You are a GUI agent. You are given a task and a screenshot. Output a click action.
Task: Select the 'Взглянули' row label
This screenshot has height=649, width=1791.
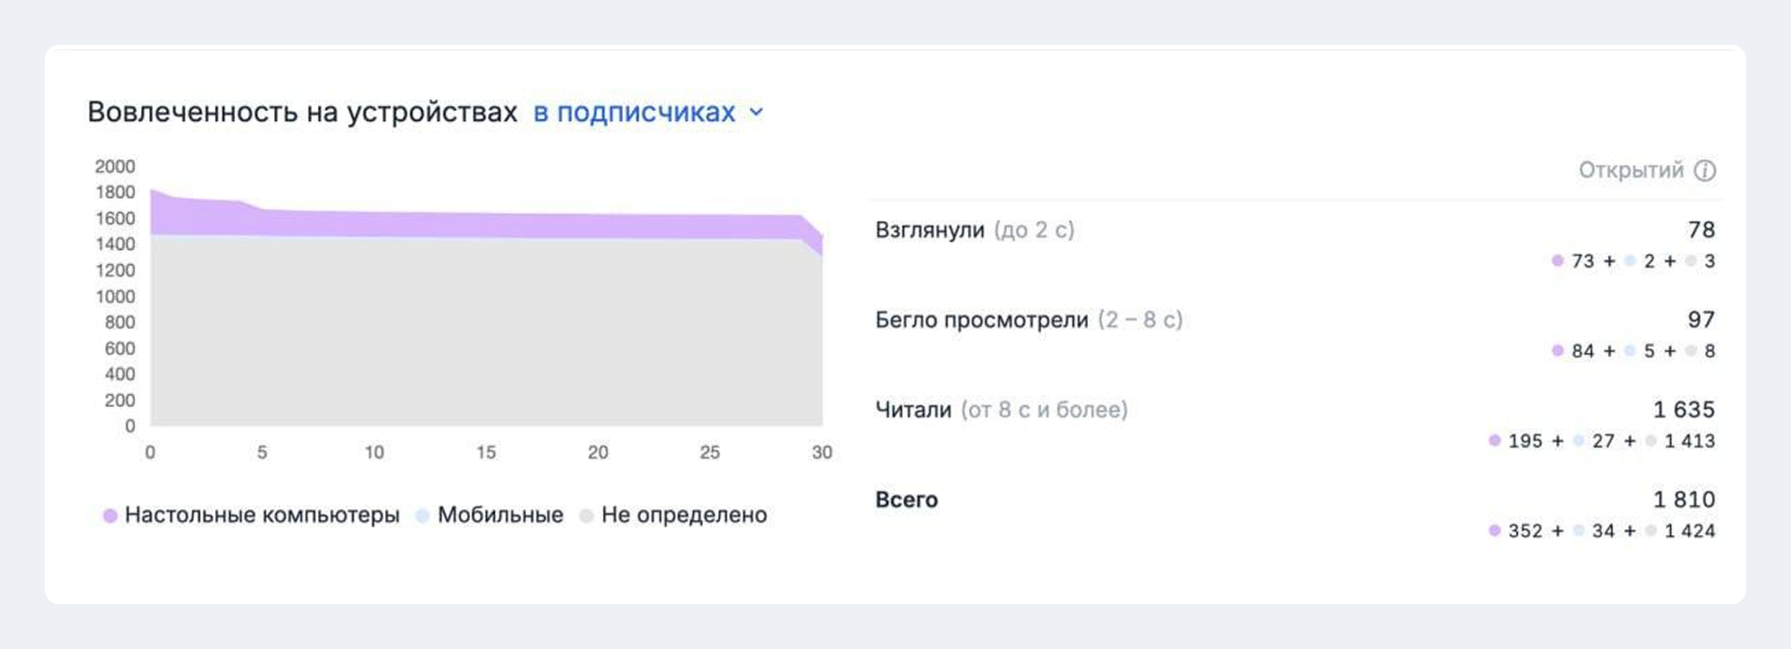tap(929, 230)
